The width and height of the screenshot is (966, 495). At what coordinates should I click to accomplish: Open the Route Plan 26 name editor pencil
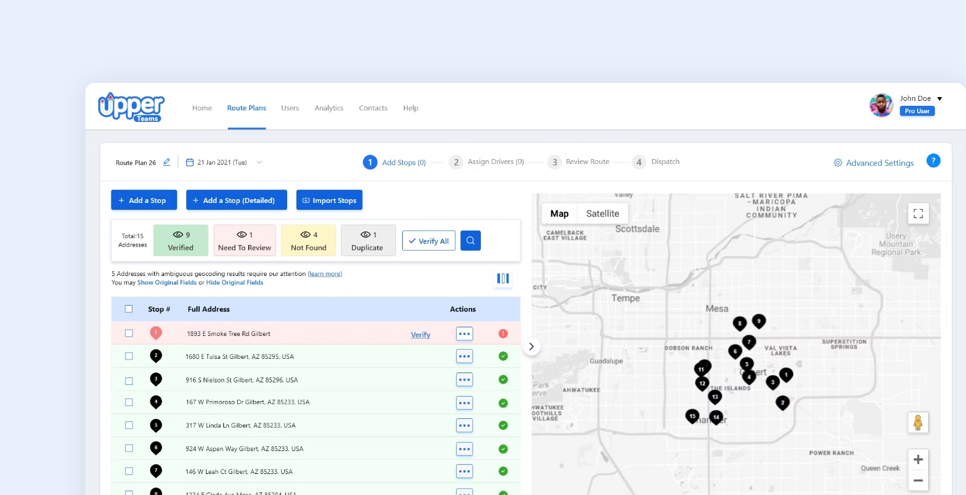tap(166, 161)
